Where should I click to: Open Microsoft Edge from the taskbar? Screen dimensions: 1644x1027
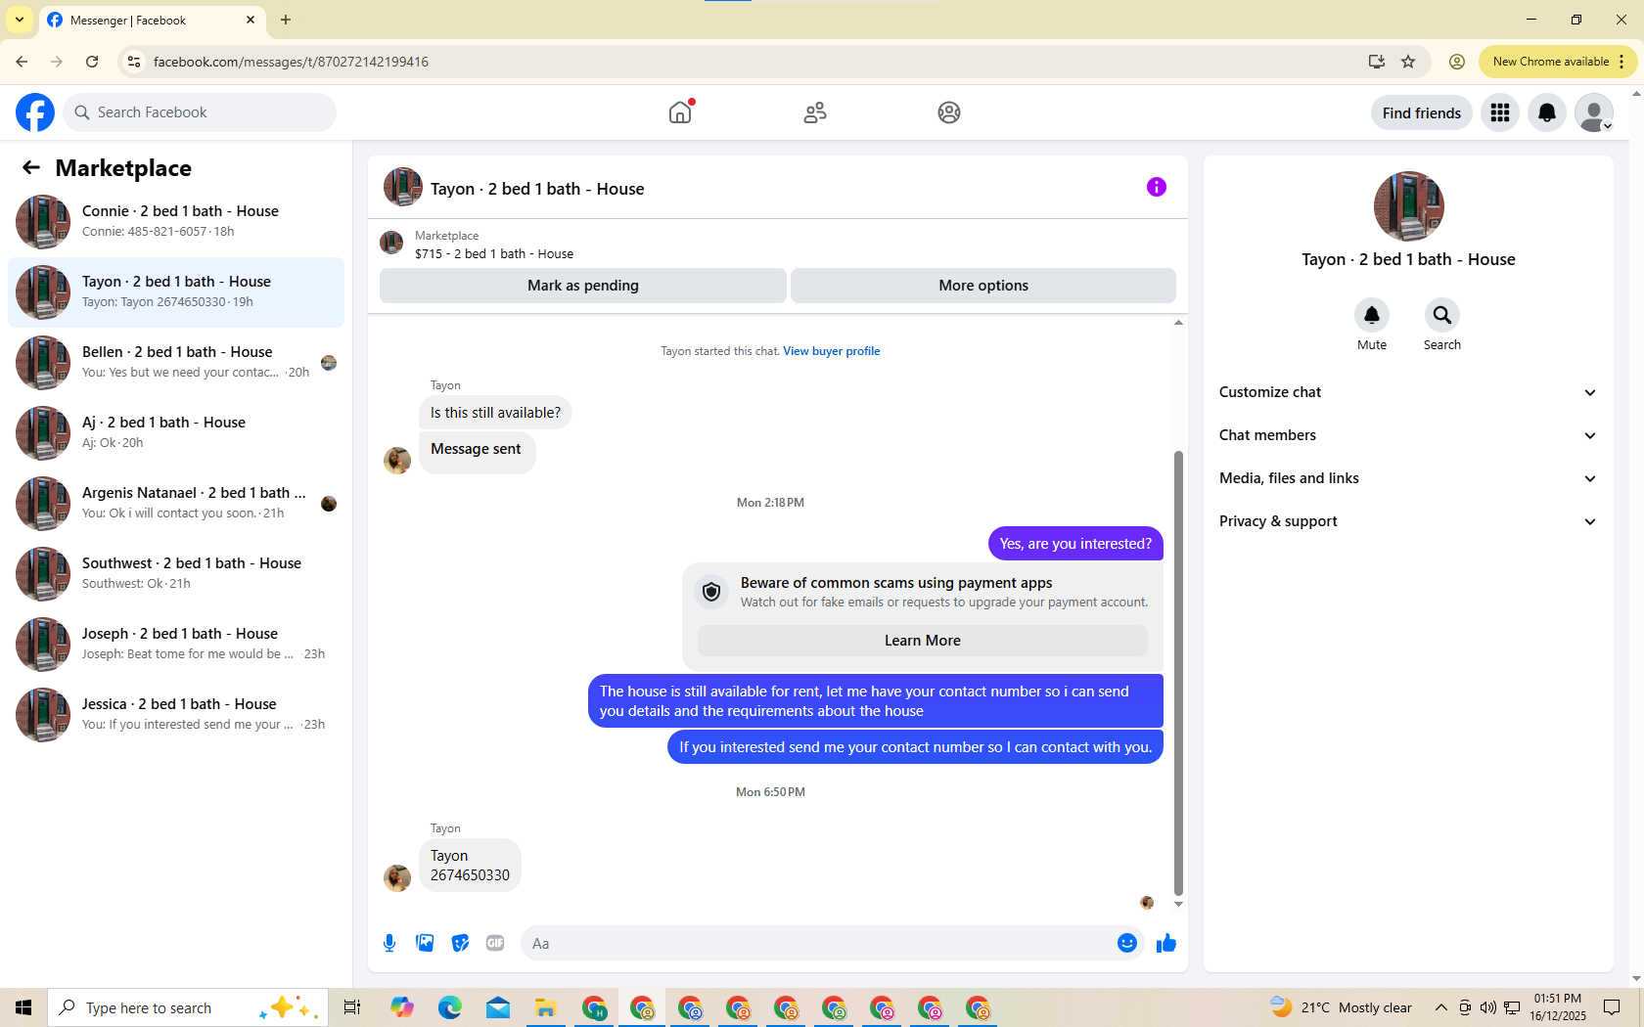(x=450, y=1007)
